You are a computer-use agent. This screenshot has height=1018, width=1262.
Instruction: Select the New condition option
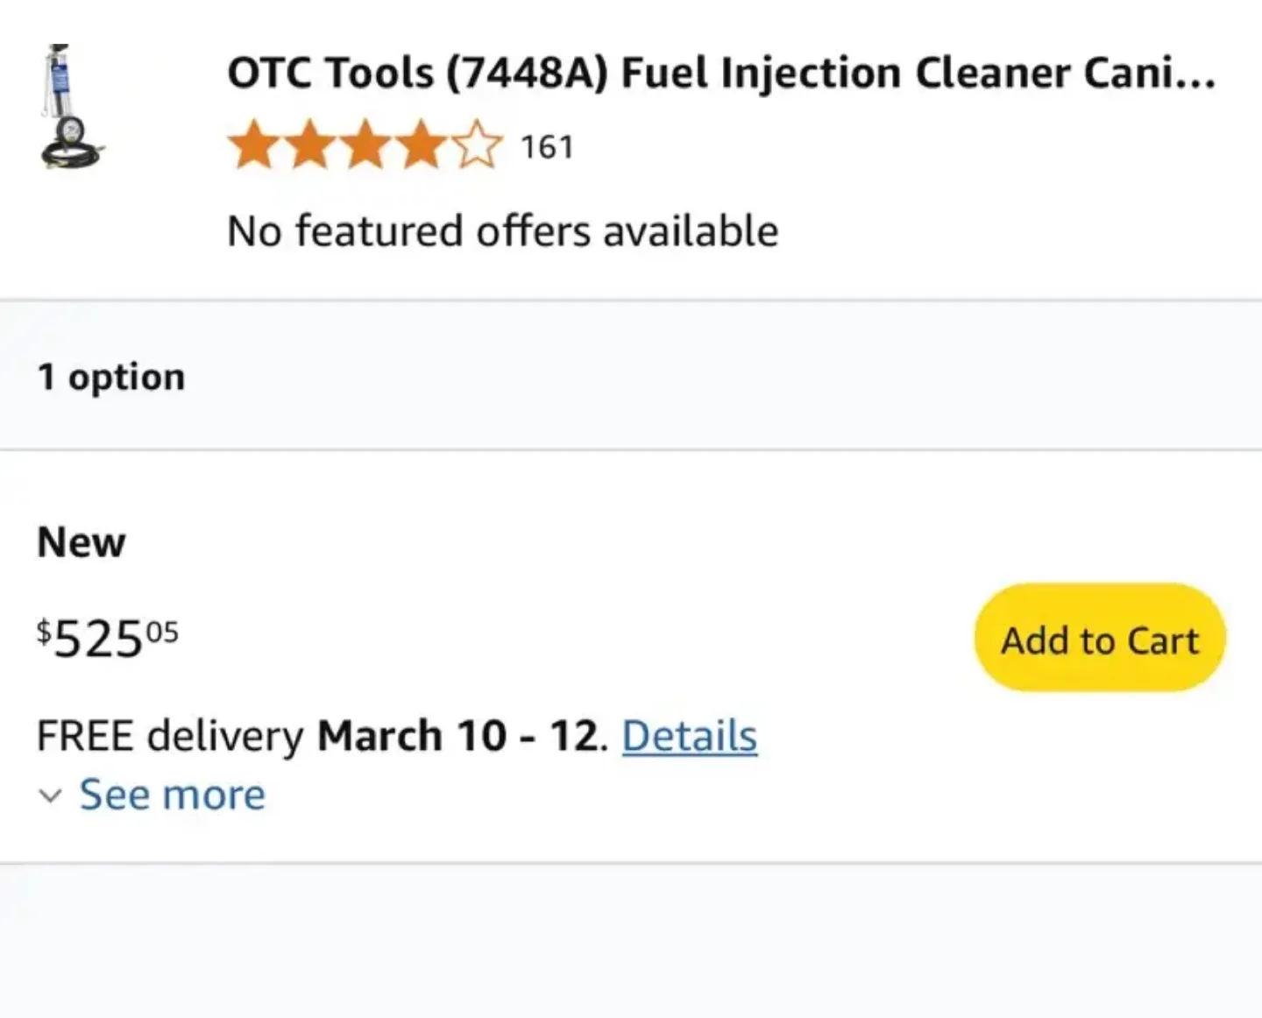(x=80, y=541)
